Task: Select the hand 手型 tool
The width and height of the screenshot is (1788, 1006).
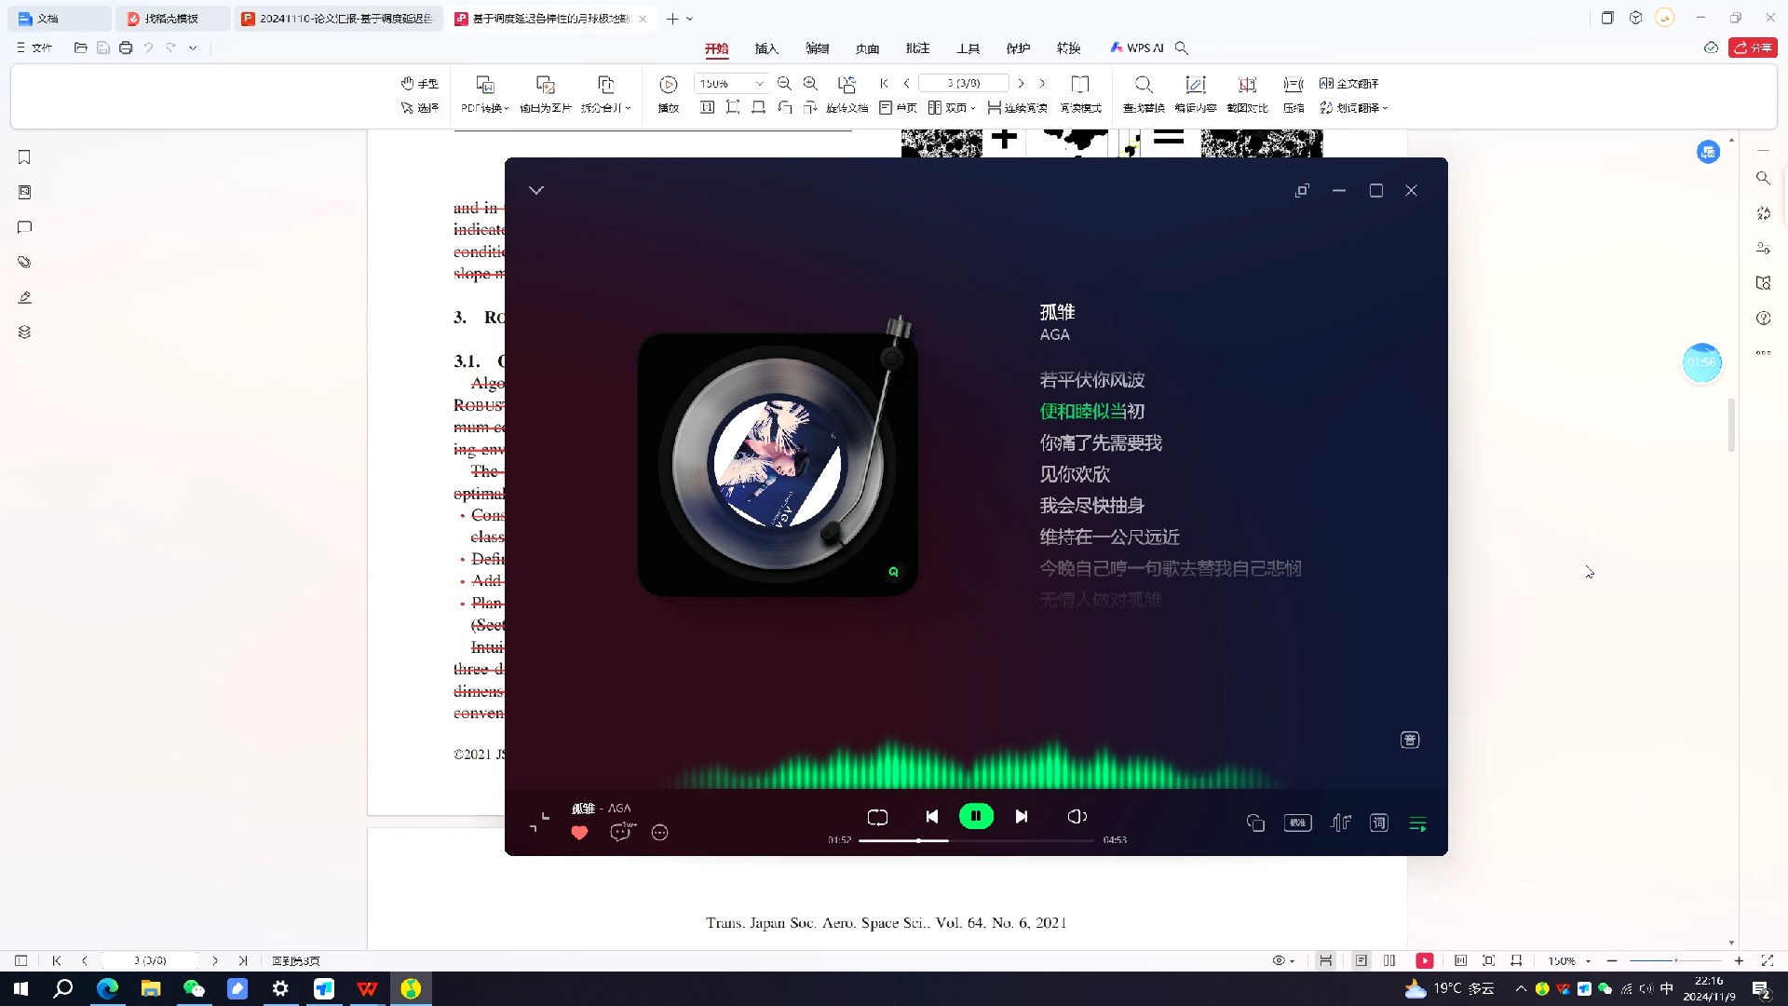Action: click(419, 84)
